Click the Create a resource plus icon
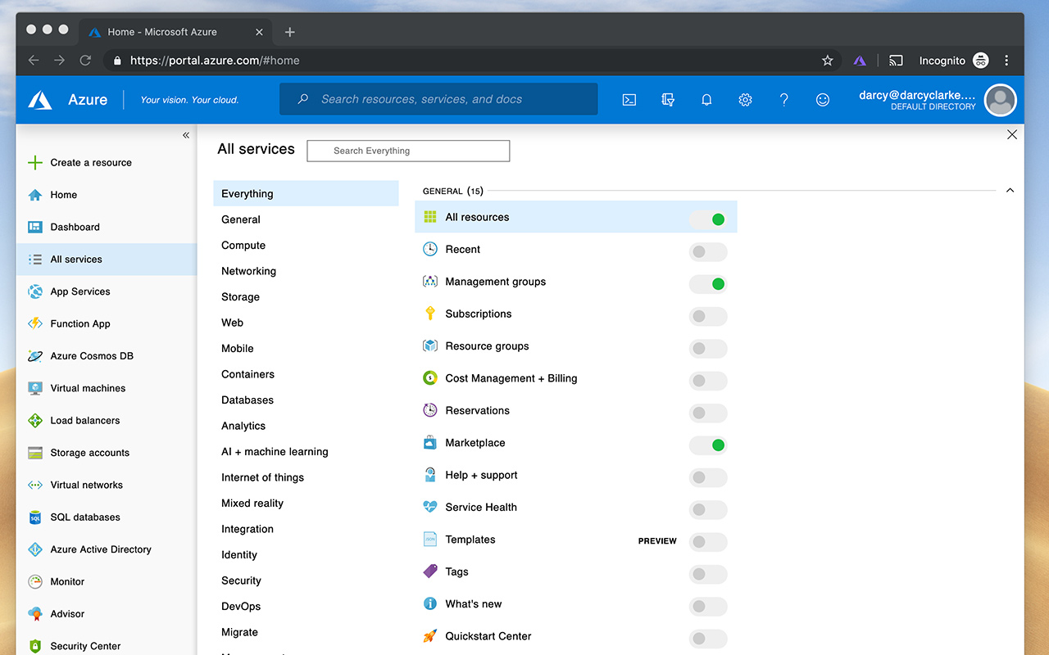Screen dimensions: 1049x655 (x=35, y=163)
